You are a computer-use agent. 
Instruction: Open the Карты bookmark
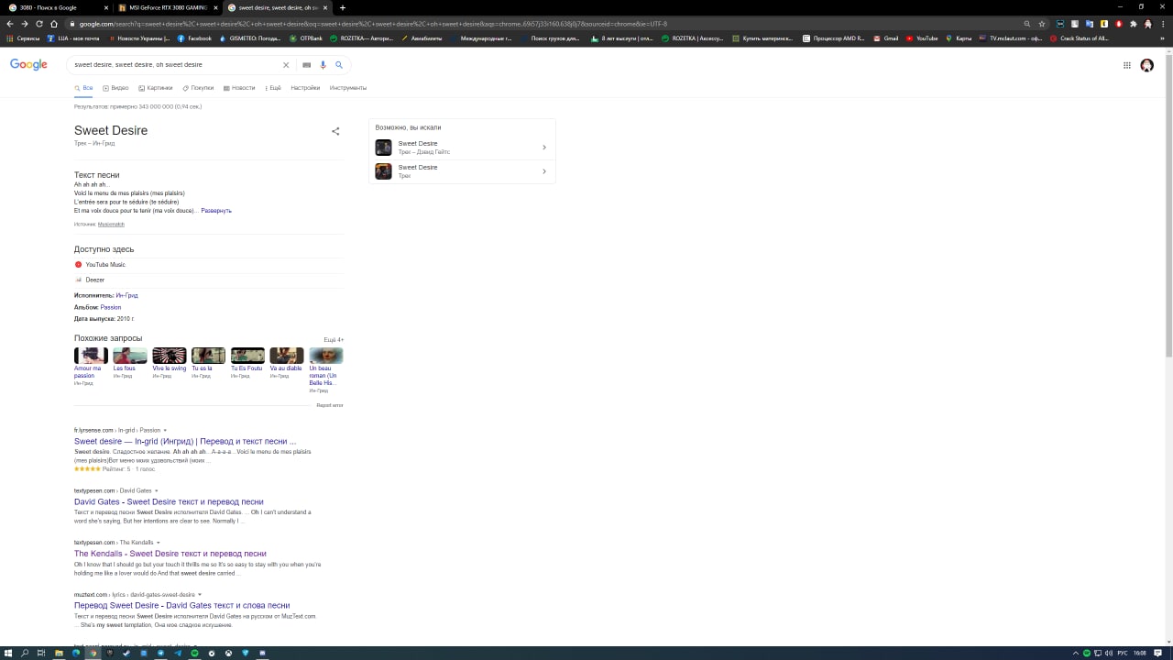(x=959, y=38)
